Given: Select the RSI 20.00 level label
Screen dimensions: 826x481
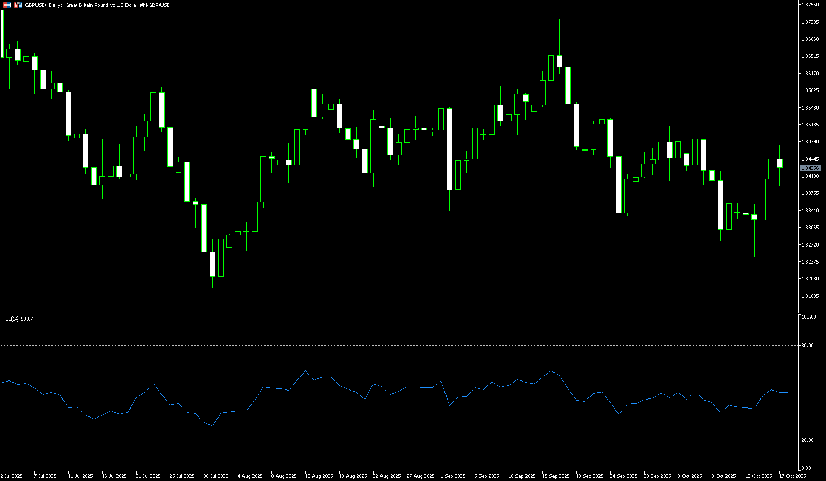Looking at the screenshot, I should pos(807,440).
